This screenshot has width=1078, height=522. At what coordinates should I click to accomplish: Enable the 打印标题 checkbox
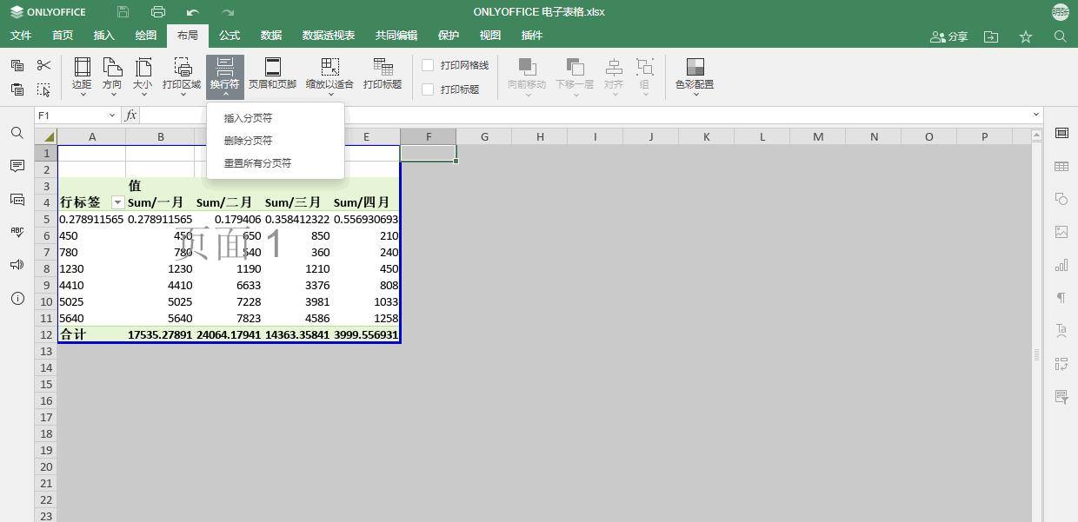427,88
